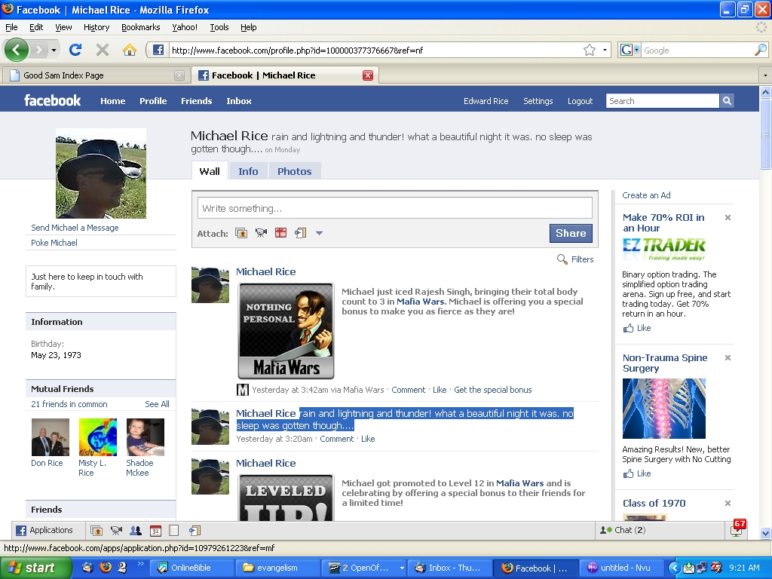
Task: Like the Spine Surgery ad thumbs-up
Action: click(x=628, y=473)
